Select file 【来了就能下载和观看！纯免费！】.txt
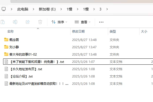153x102 pixels. click(x=37, y=62)
